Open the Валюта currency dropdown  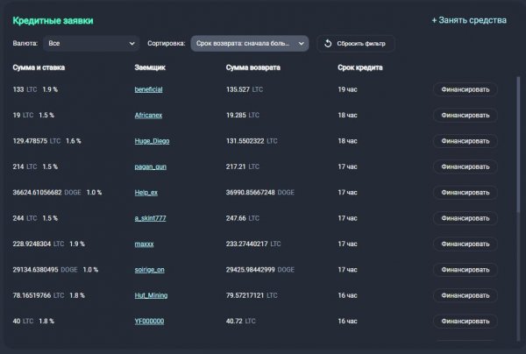point(91,43)
